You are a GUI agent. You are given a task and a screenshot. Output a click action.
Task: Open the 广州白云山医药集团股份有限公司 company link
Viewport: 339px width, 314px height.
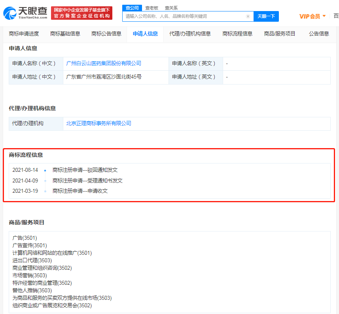[104, 64]
